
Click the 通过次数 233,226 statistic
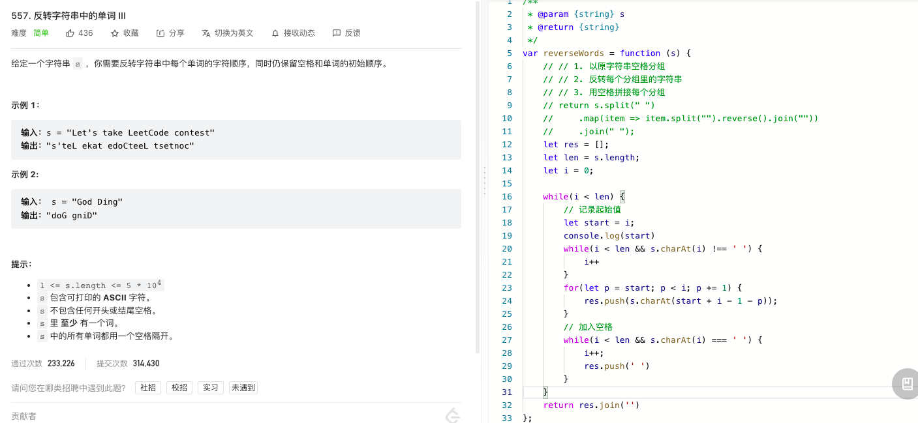(43, 364)
